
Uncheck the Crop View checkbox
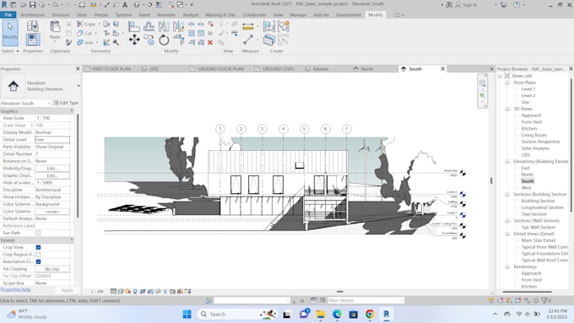[x=38, y=247]
